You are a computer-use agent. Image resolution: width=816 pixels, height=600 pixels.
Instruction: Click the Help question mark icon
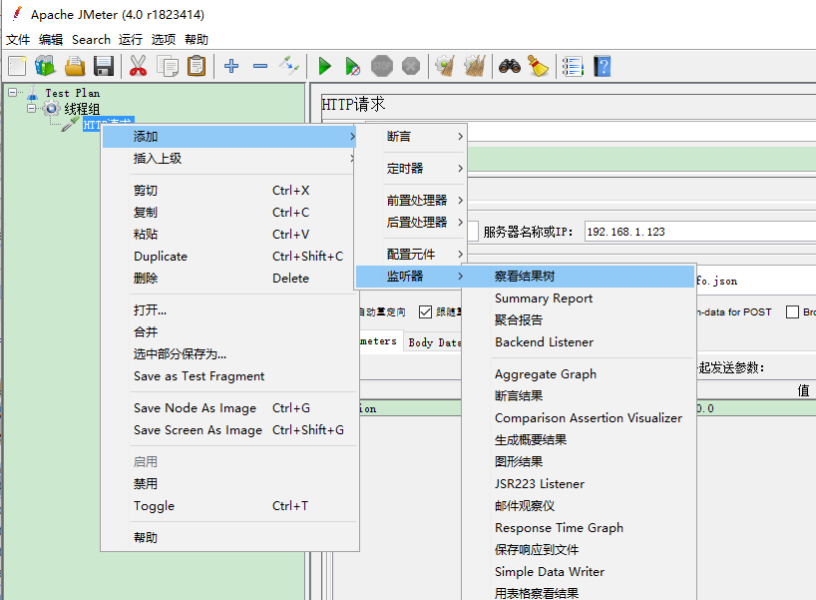pos(603,66)
